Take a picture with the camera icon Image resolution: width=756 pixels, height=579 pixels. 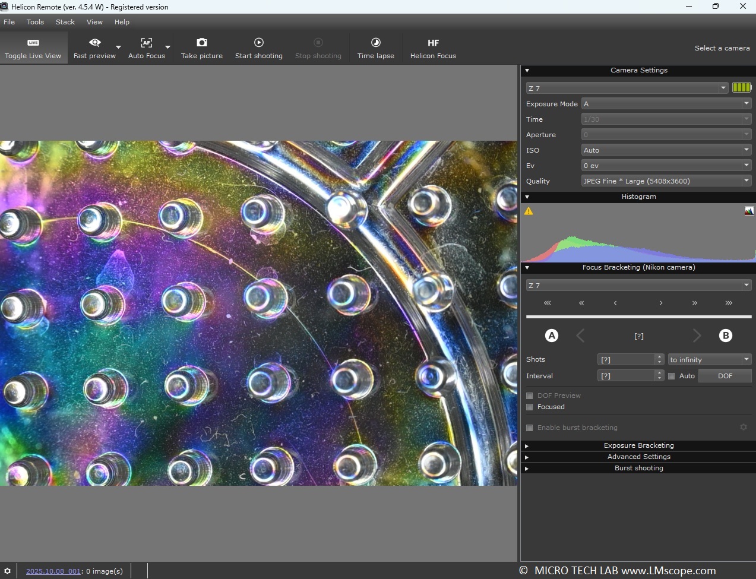point(202,43)
